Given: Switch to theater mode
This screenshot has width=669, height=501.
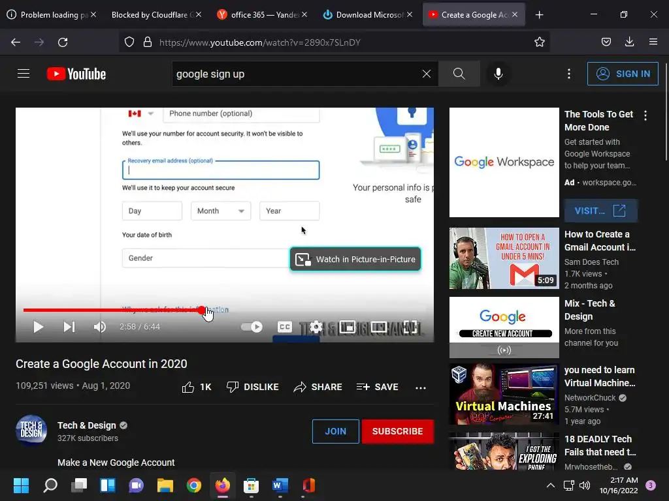Looking at the screenshot, I should click(x=378, y=327).
